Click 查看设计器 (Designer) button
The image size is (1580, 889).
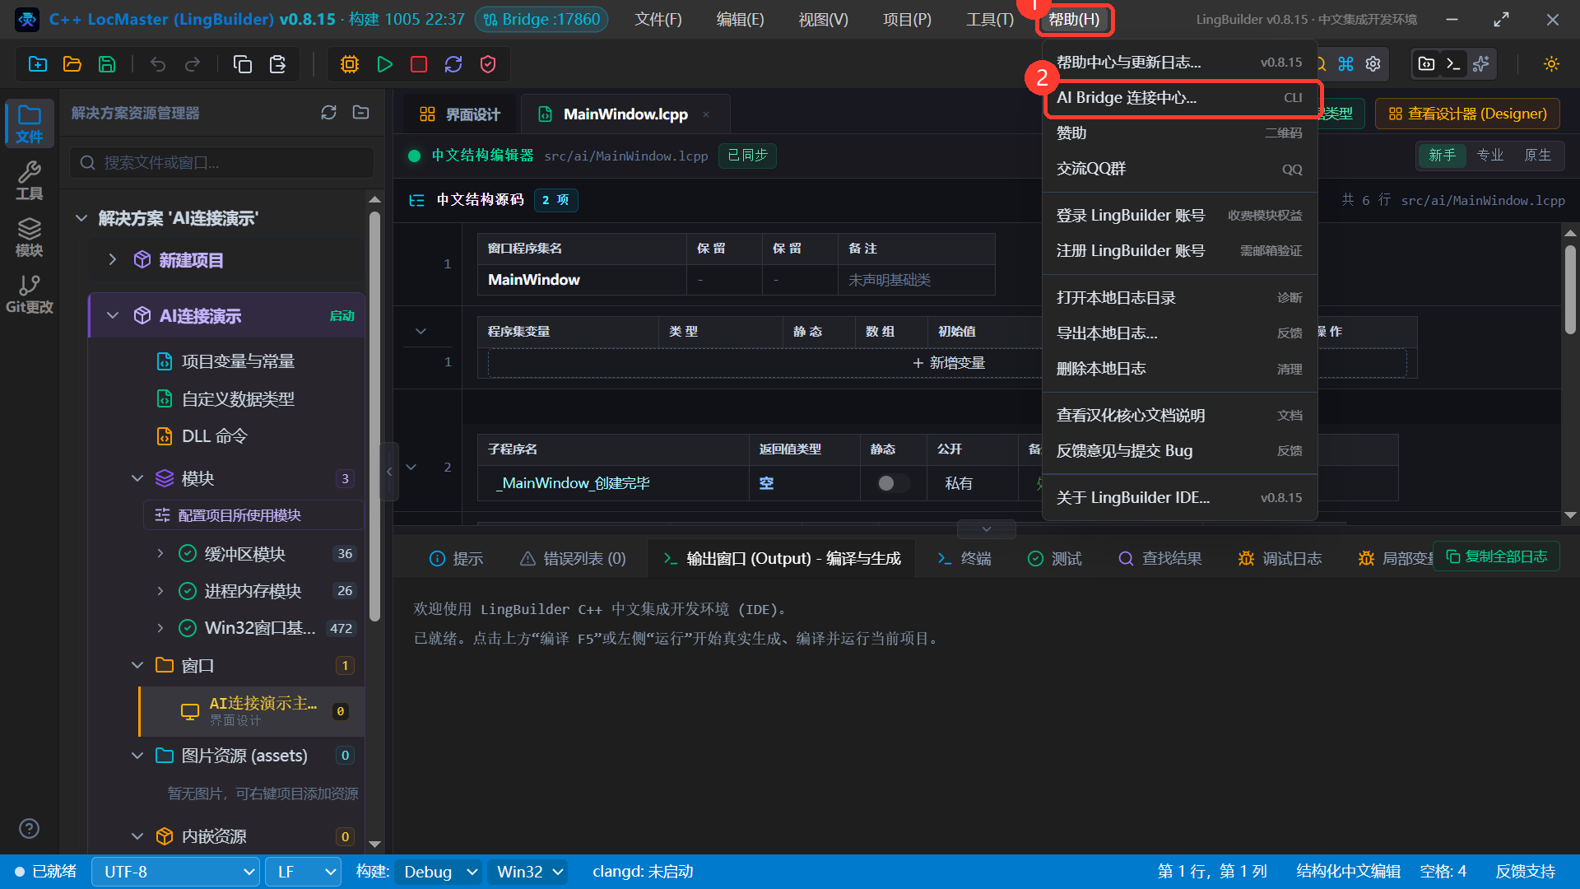click(1467, 114)
